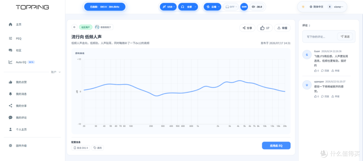363x161 pixels.
Task: Click the 社区用户 tag
Action: [x=86, y=27]
